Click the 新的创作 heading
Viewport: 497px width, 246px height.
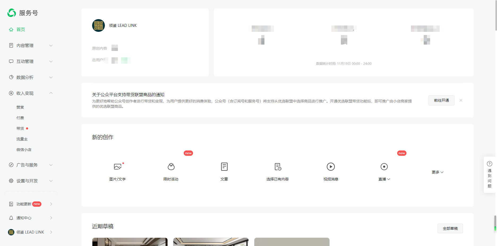(x=103, y=137)
